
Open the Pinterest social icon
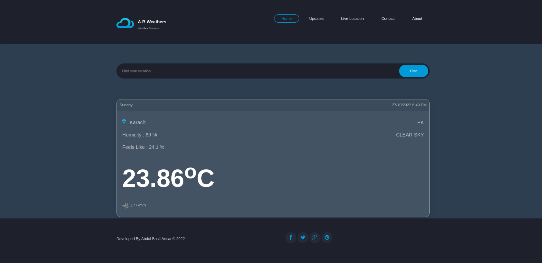point(327,238)
